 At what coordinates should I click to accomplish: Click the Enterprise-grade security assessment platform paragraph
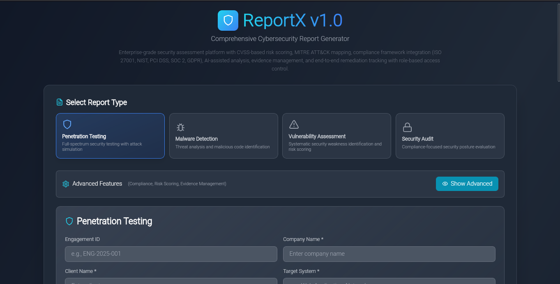point(280,61)
